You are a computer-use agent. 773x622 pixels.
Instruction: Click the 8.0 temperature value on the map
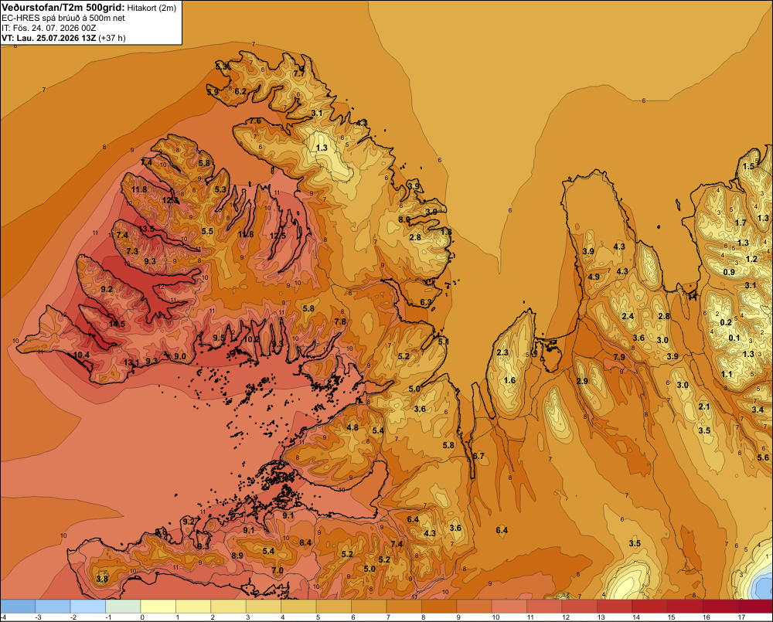[x=404, y=219]
